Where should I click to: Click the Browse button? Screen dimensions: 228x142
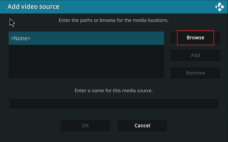195,38
